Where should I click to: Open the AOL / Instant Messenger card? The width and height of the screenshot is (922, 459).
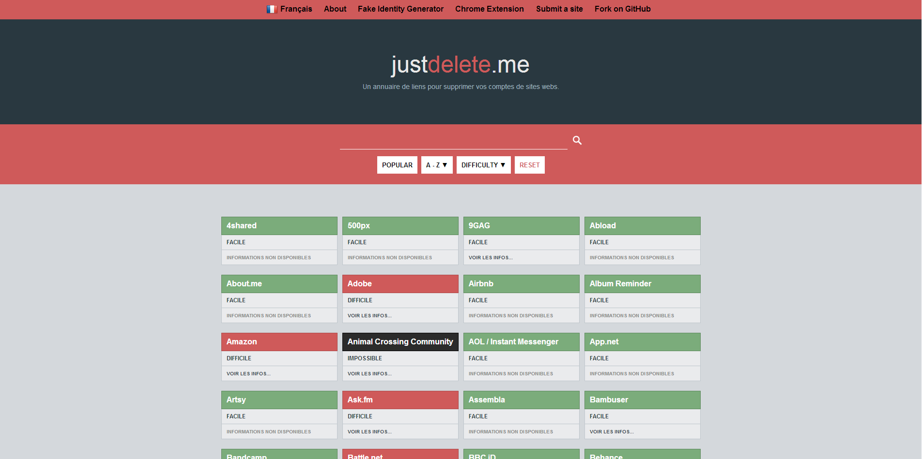522,342
